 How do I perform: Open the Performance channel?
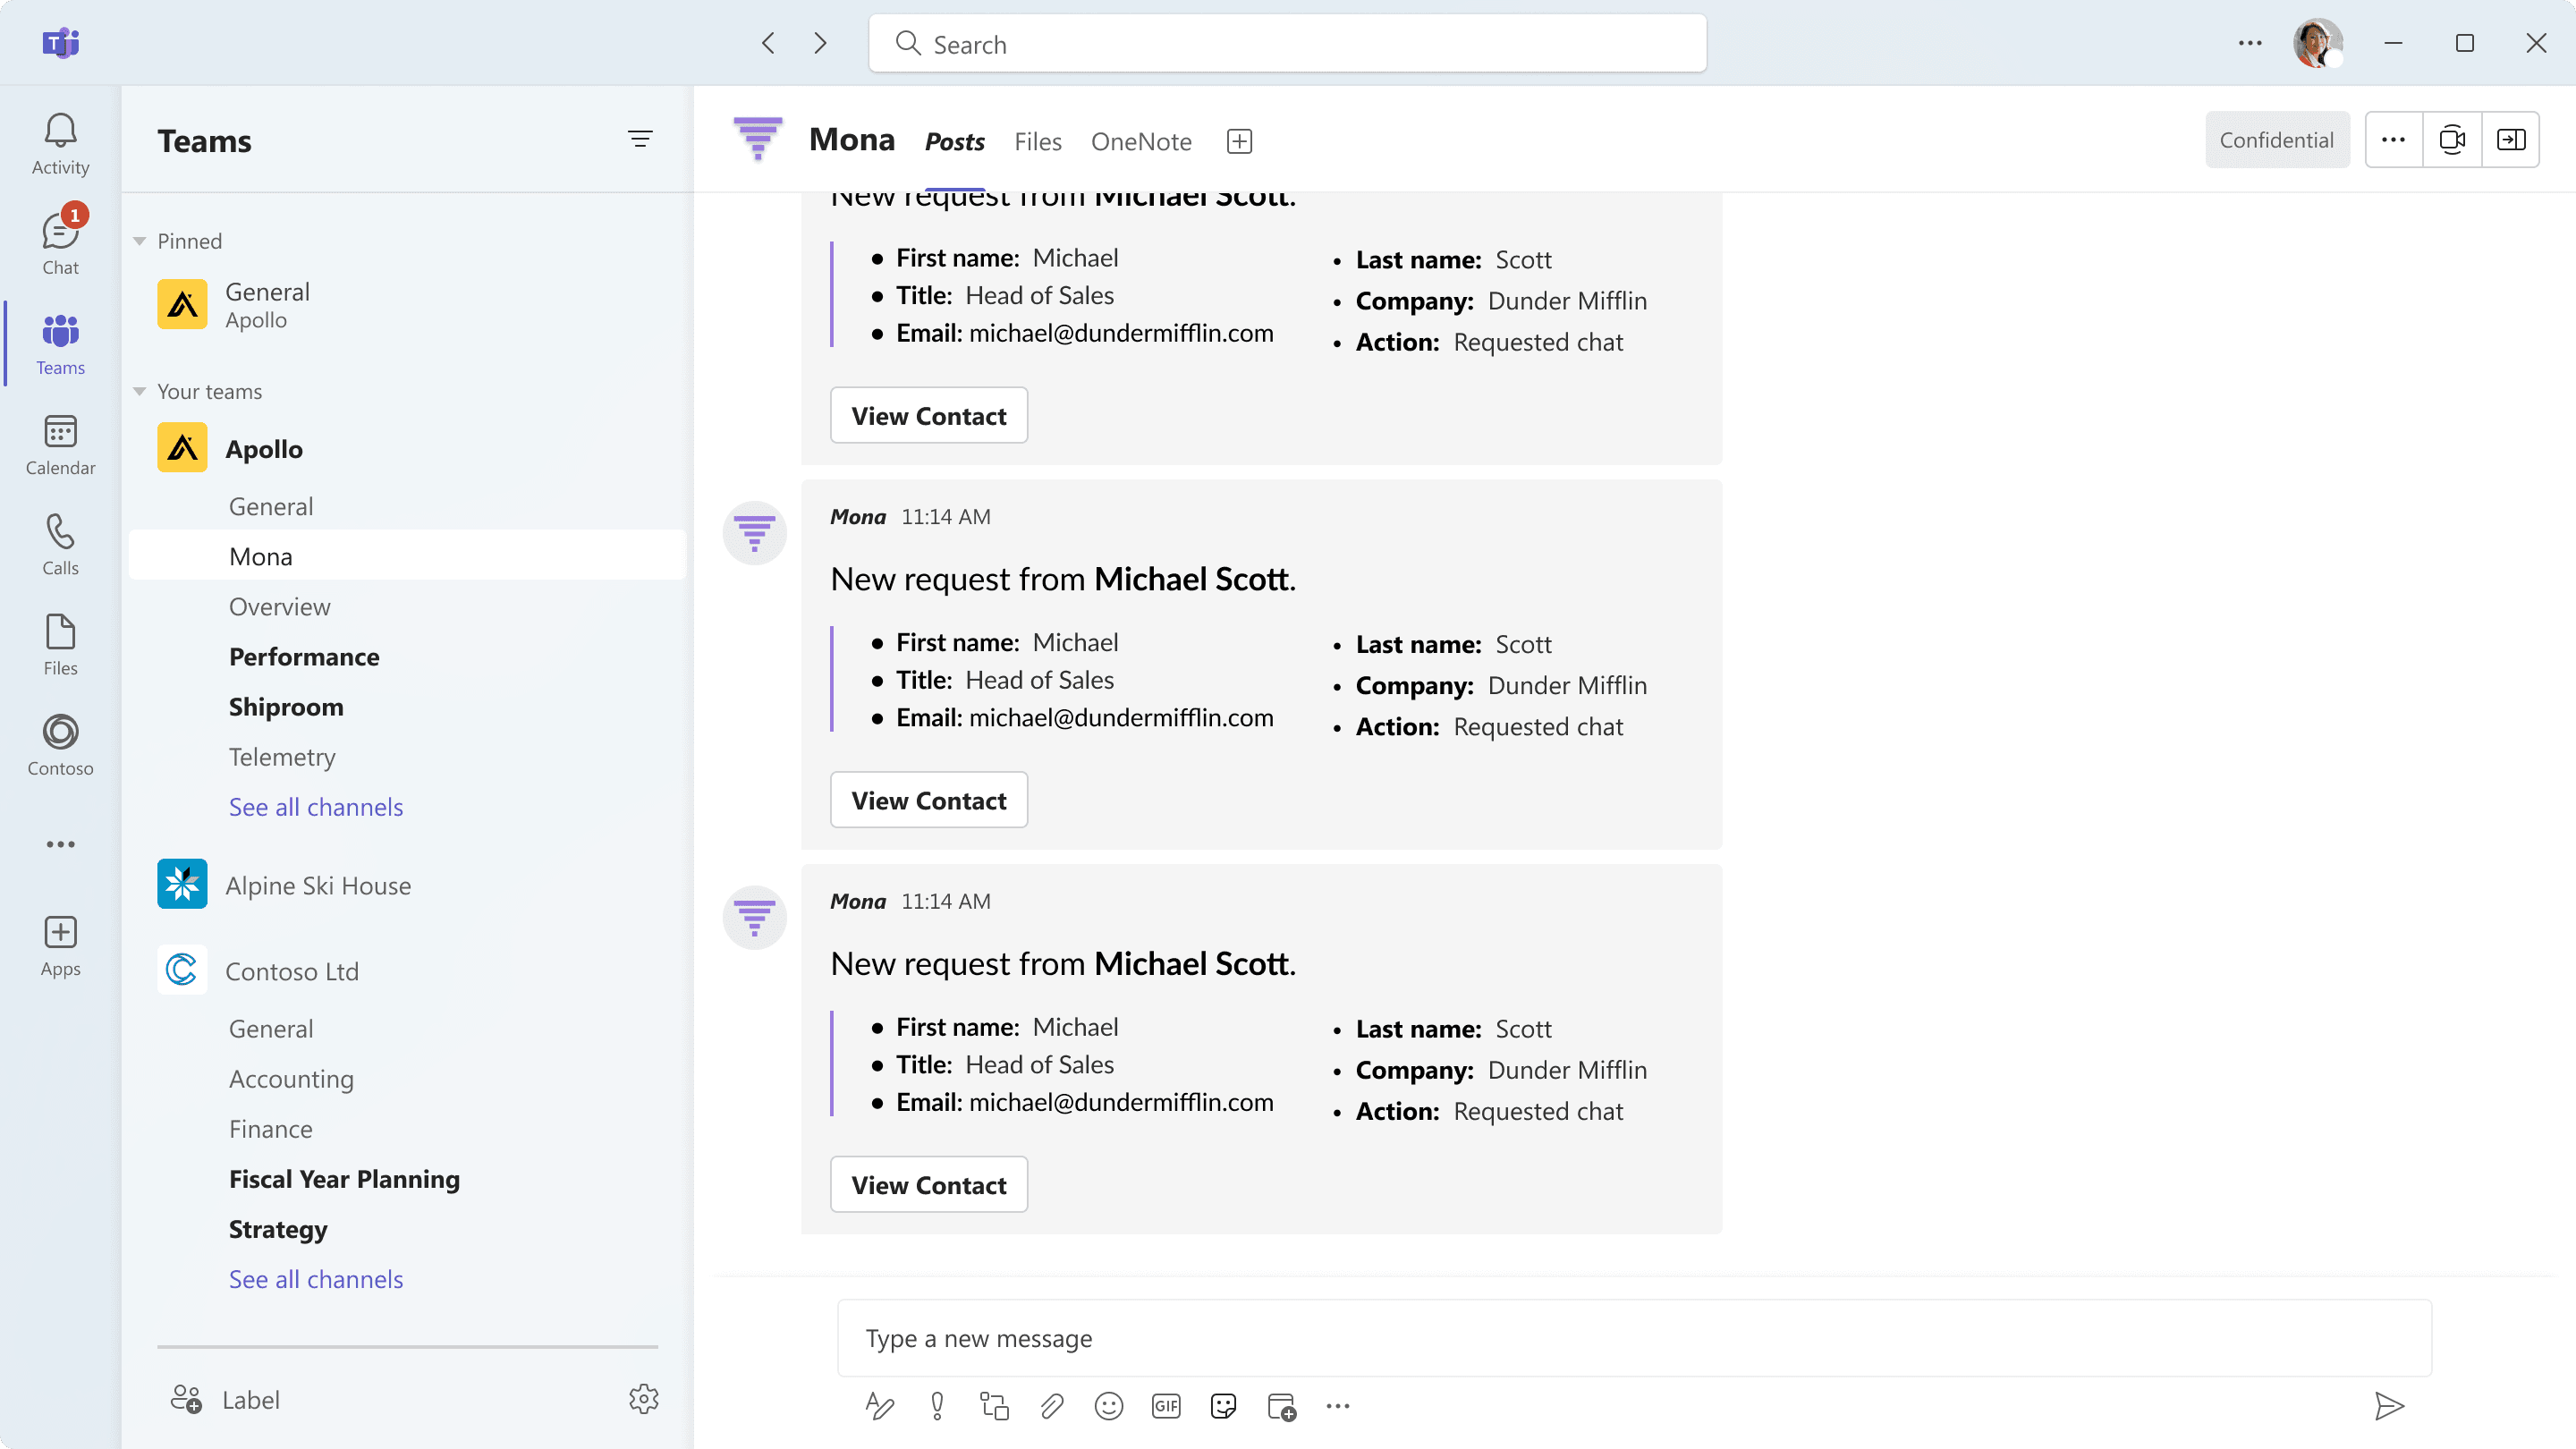407,656
